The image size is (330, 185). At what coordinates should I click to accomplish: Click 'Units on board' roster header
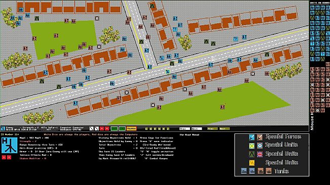319,3
